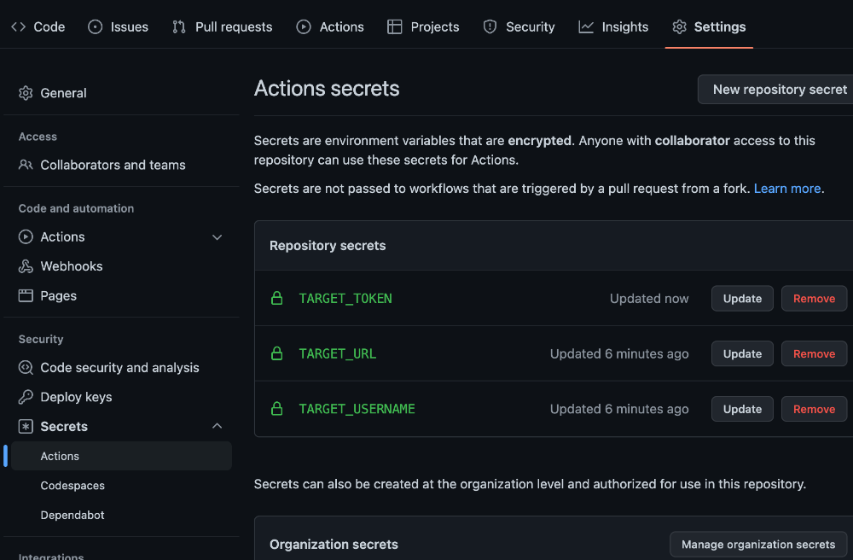Click the TARGET_USERNAME secret name
853x560 pixels.
click(x=357, y=409)
